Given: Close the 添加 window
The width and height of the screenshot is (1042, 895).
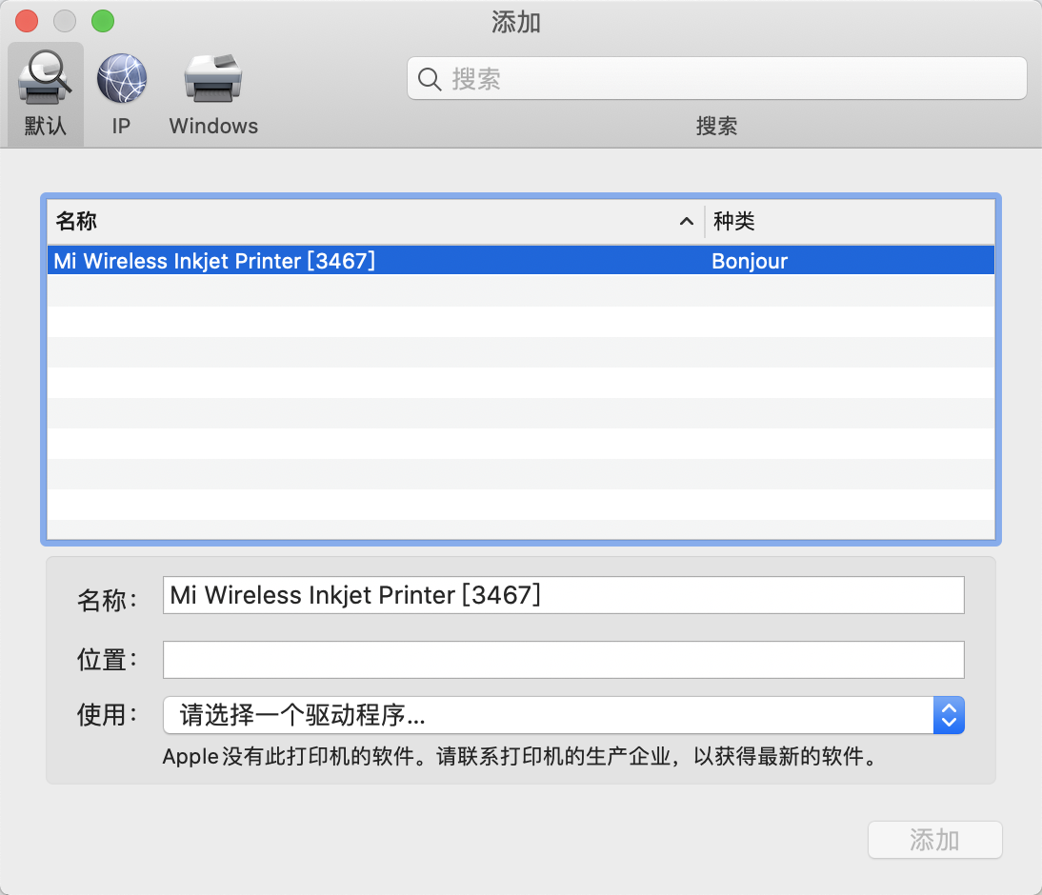Looking at the screenshot, I should point(27,21).
